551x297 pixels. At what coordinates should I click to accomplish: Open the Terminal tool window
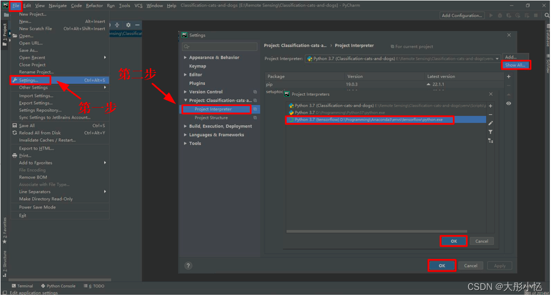tap(22, 287)
